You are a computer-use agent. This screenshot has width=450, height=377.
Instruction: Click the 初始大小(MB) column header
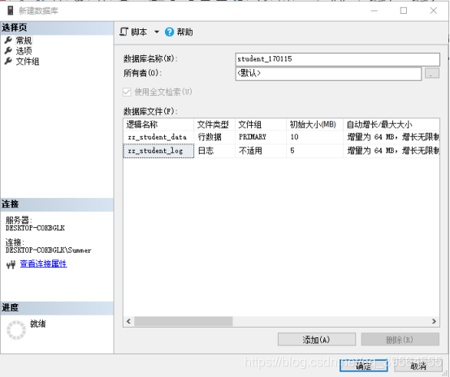point(314,125)
